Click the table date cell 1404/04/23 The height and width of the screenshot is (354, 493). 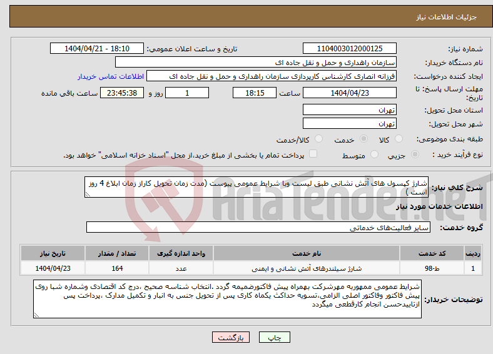53,268
